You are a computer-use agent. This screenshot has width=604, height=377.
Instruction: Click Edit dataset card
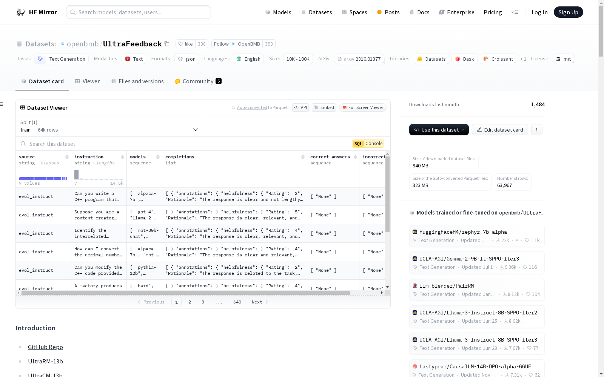(500, 130)
